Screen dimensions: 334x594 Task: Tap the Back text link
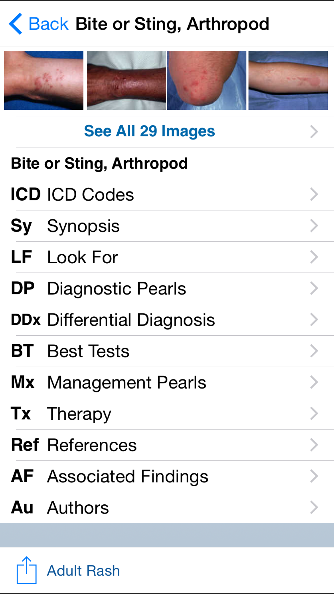[x=49, y=24]
